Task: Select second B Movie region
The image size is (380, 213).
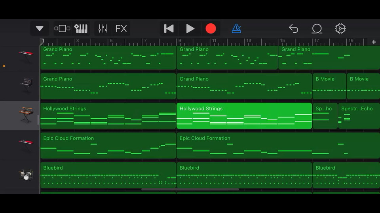Action: [x=363, y=86]
